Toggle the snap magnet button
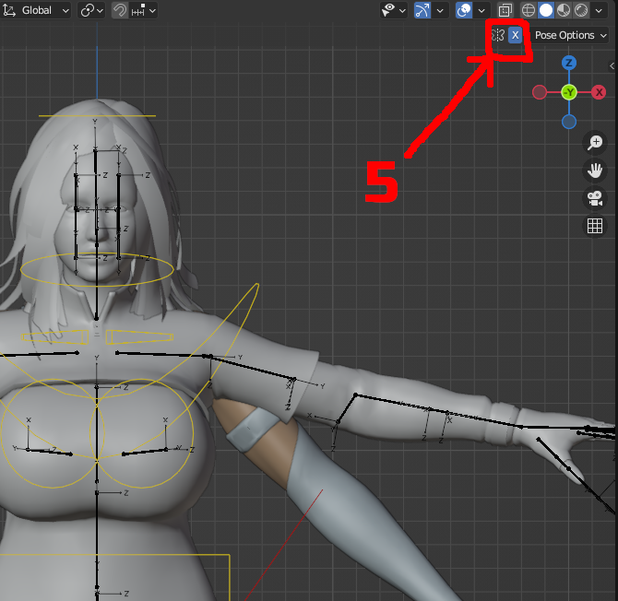Screen dimensions: 618x601 coord(120,10)
